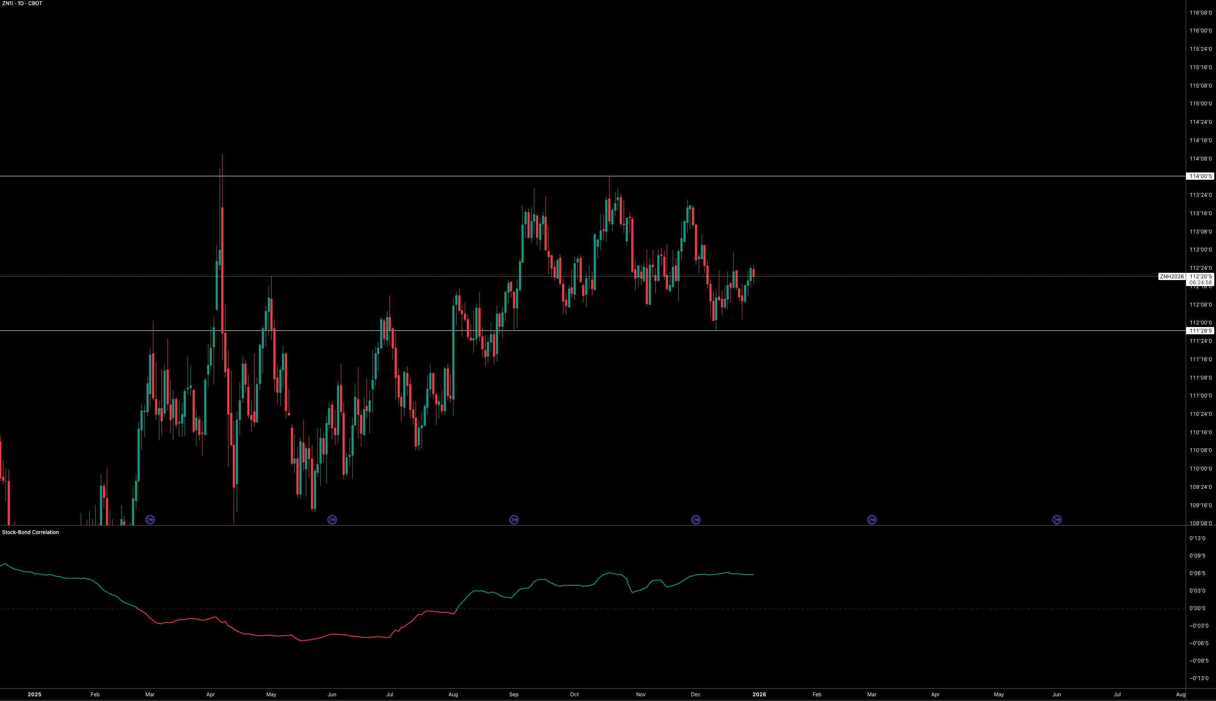
Task: Click the contract rollover icon near September 2025
Action: pos(514,520)
